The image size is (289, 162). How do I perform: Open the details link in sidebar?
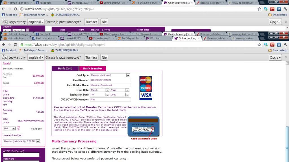point(6,63)
